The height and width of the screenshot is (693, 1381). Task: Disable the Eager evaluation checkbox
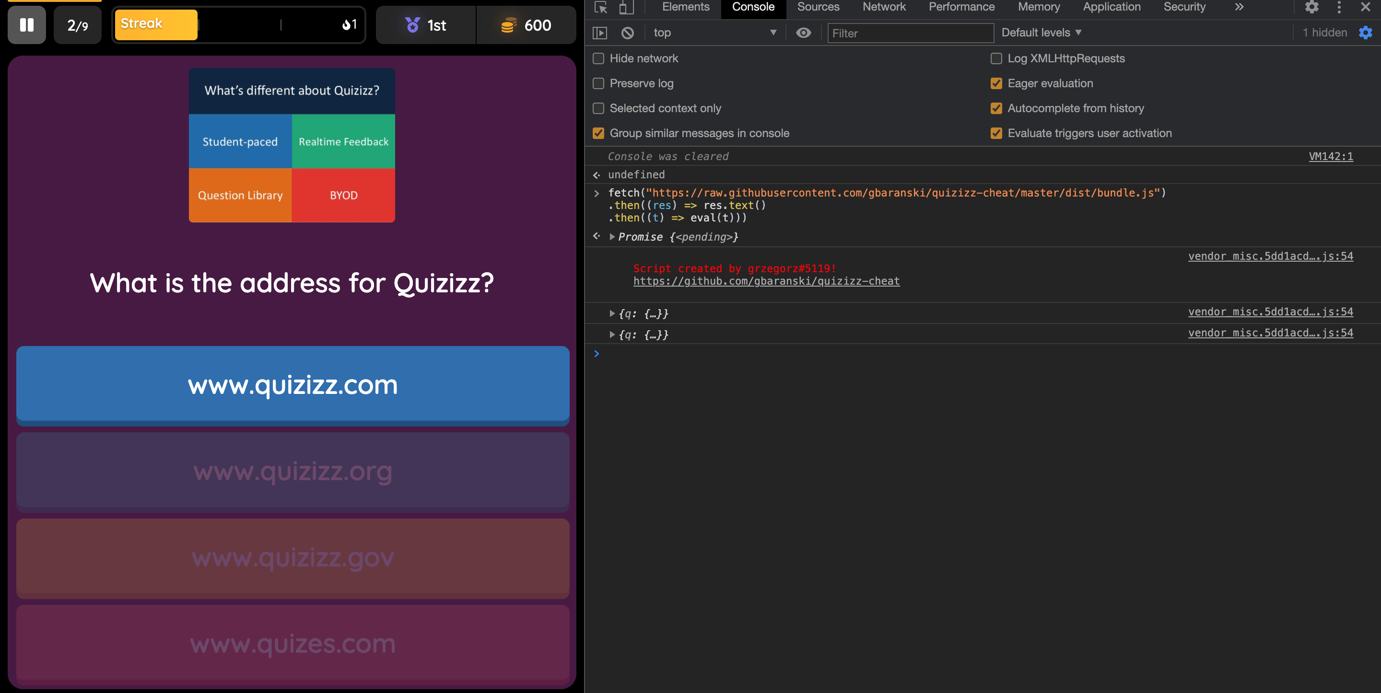[996, 83]
